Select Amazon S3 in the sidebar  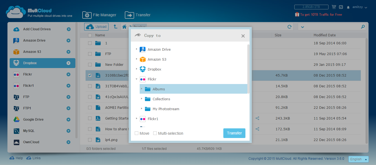pos(42,52)
